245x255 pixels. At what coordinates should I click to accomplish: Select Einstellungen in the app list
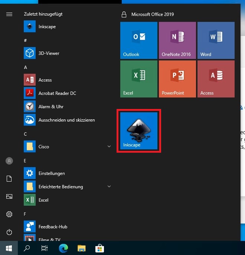coord(51,173)
